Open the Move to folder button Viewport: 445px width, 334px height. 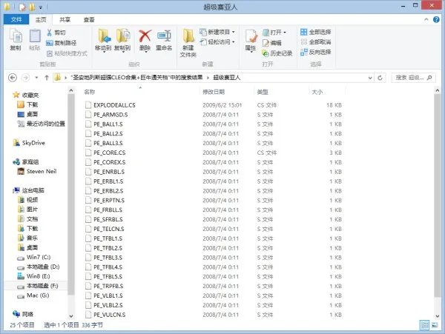tap(103, 40)
